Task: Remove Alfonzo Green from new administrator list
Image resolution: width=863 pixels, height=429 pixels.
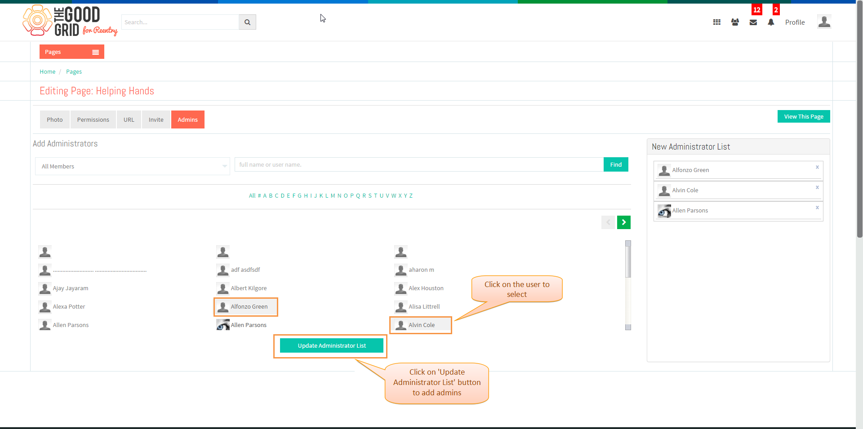Action: tap(817, 167)
